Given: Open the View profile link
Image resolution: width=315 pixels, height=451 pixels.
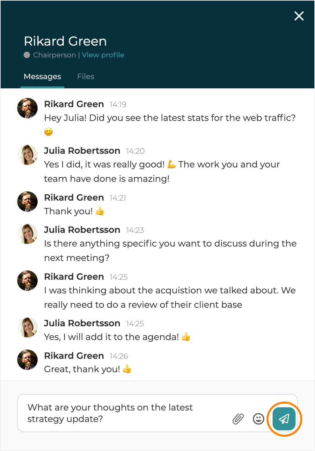Looking at the screenshot, I should point(103,55).
